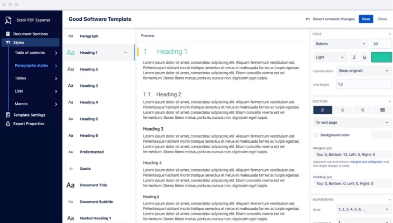Open the background color swatch
The image size is (393, 223).
(381, 135)
